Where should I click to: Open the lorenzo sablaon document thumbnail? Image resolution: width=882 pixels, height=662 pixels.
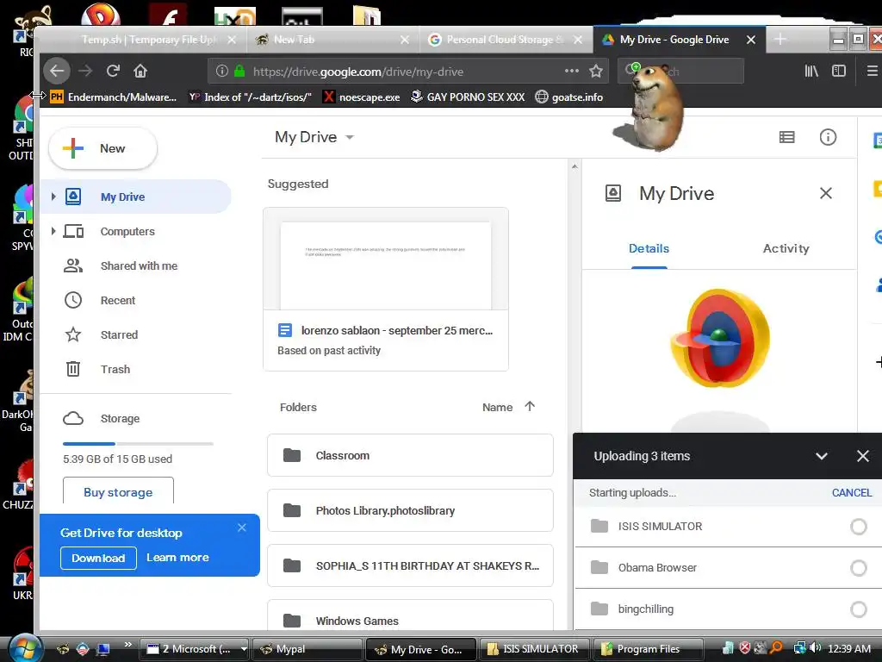[x=386, y=259]
